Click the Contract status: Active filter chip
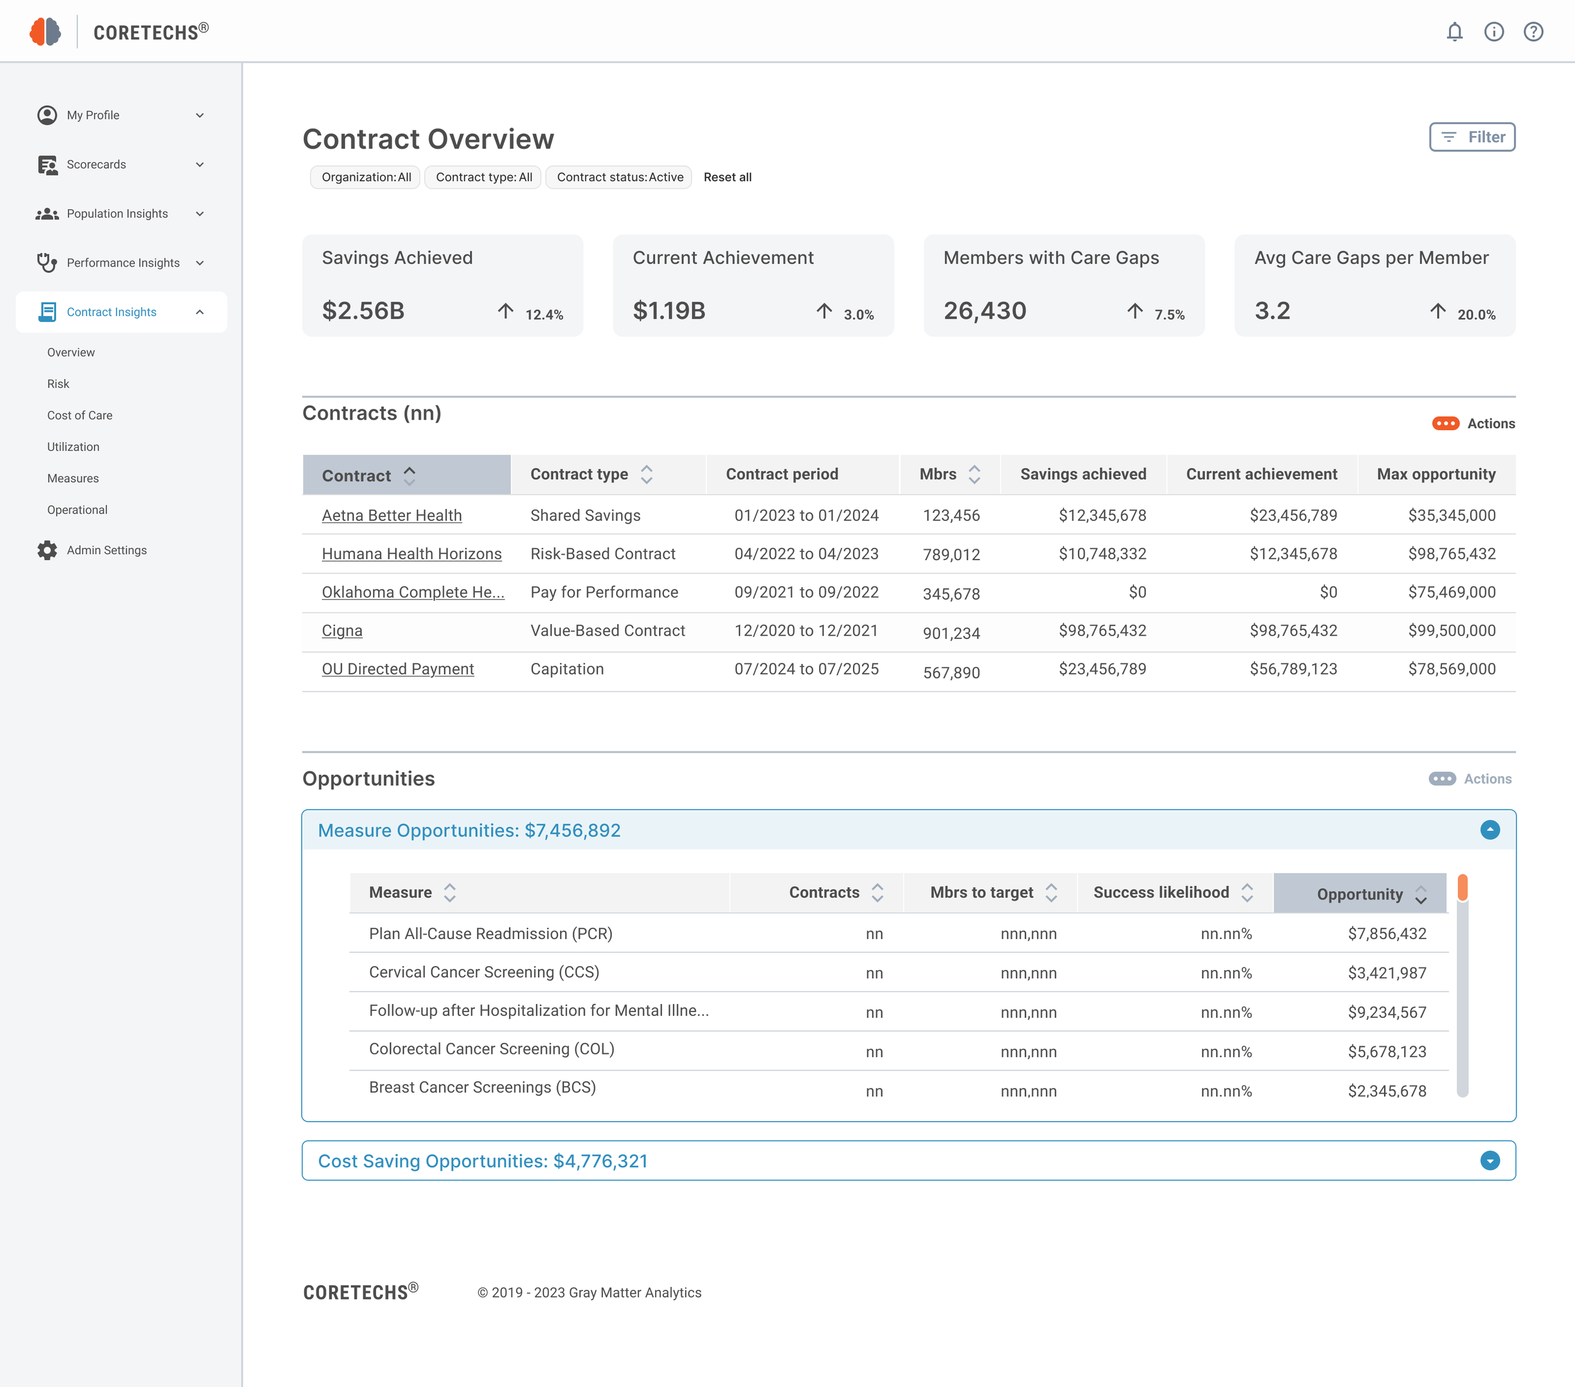The height and width of the screenshot is (1387, 1575). (x=619, y=177)
